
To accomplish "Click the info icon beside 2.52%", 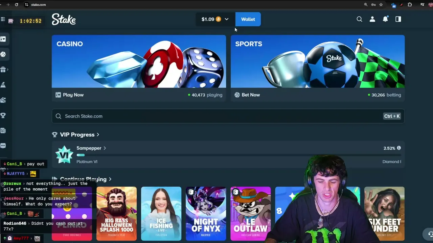I will (x=399, y=148).
